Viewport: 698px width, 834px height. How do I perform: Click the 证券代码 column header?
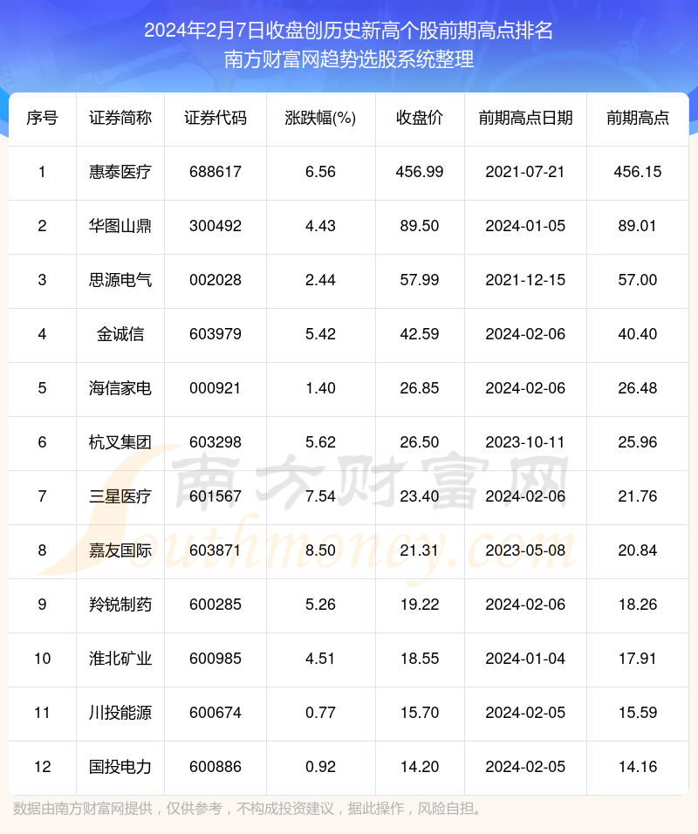pyautogui.click(x=216, y=118)
